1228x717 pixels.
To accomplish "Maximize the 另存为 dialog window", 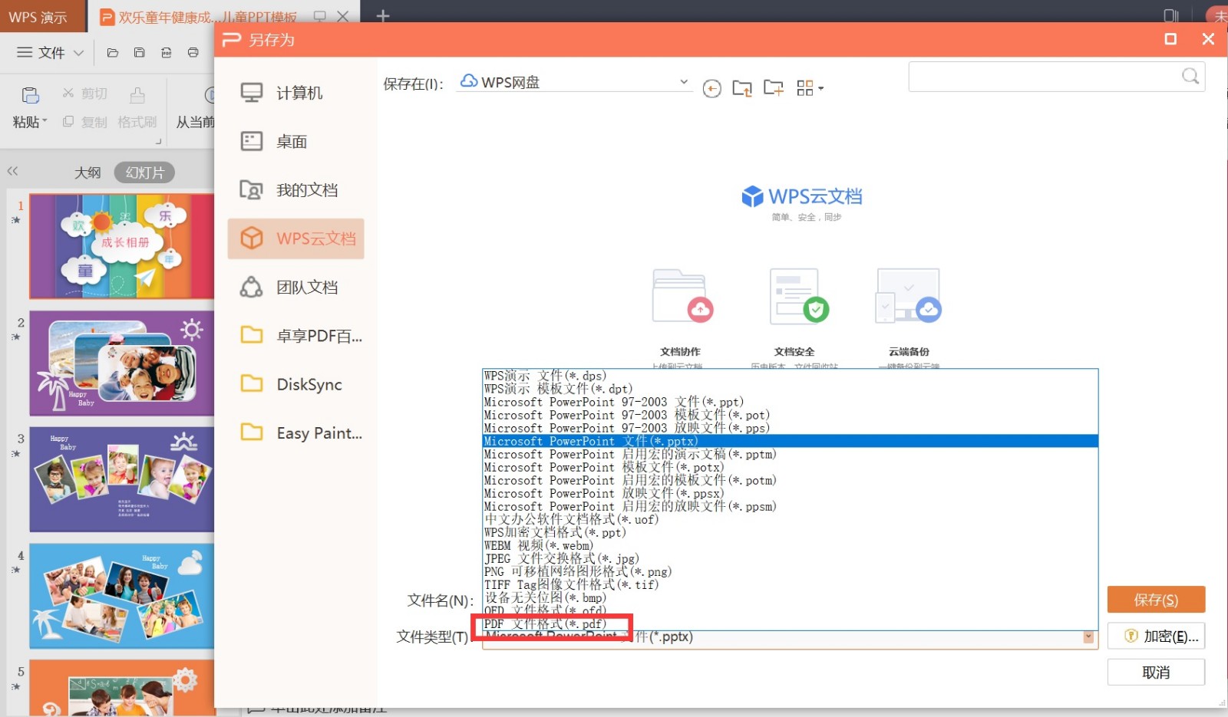I will click(x=1170, y=39).
